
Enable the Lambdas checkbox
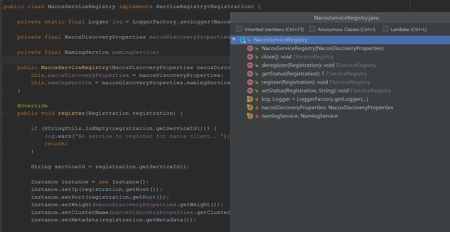click(385, 29)
